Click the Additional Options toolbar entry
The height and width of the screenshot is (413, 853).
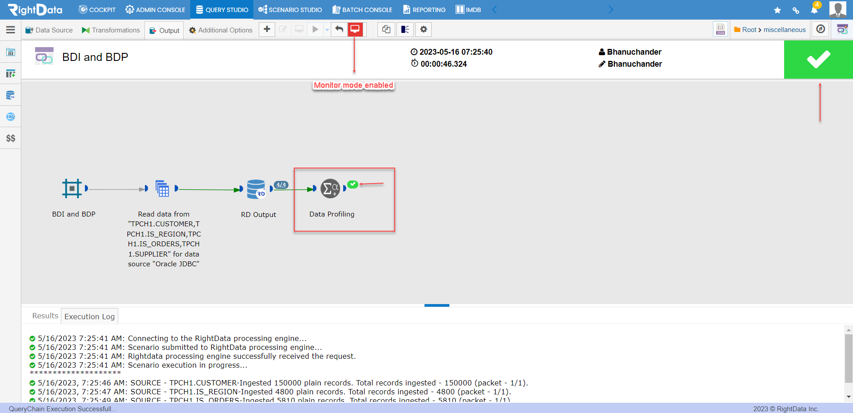(220, 30)
